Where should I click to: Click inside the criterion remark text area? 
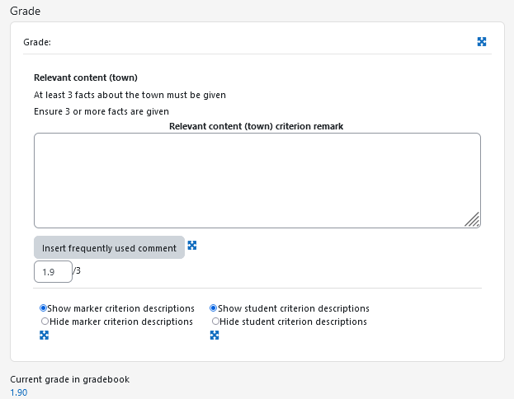click(257, 181)
